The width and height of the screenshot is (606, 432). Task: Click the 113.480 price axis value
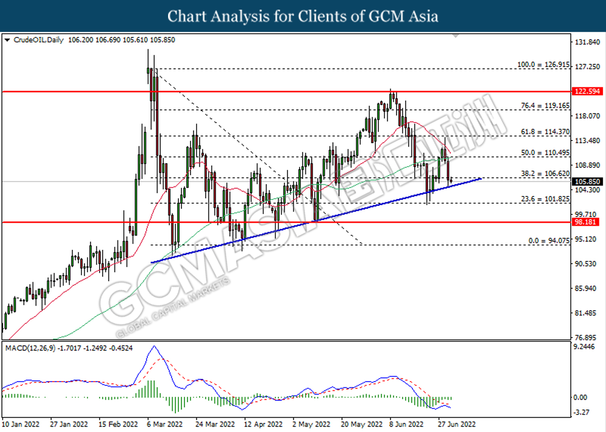coord(587,140)
